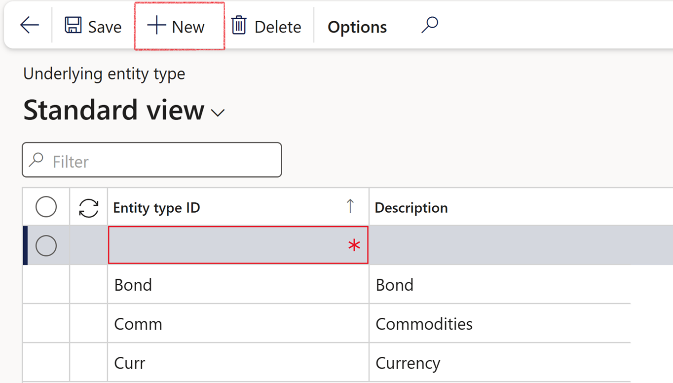Click the empty required Entity type ID cell
This screenshot has width=673, height=383.
click(227, 245)
